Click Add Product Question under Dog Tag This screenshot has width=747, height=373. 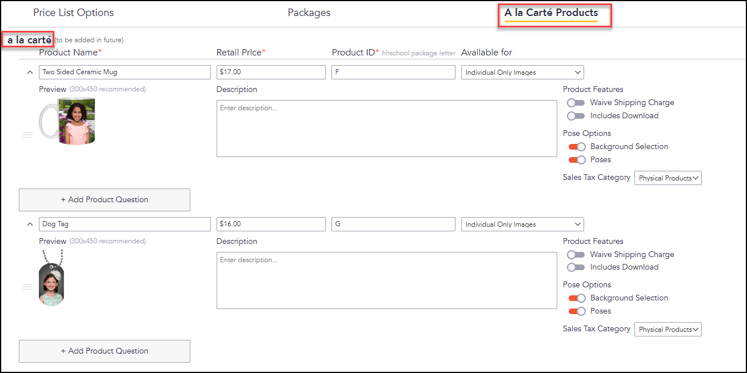tap(105, 351)
